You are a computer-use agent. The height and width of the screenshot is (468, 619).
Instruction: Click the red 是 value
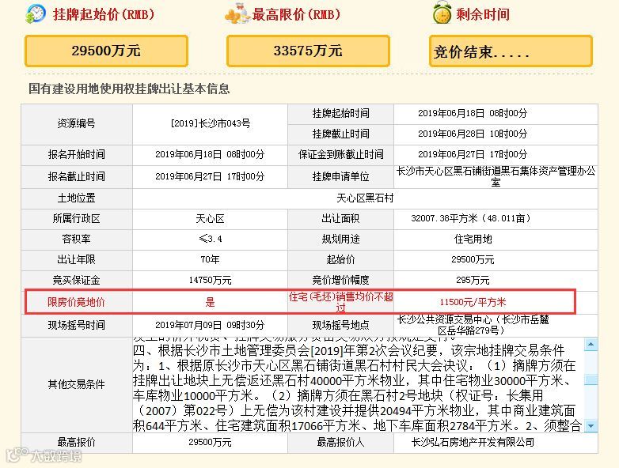point(210,303)
